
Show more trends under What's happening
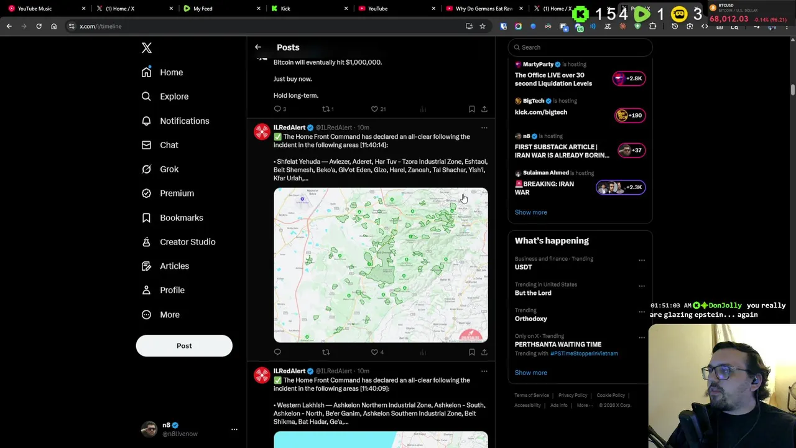(530, 373)
